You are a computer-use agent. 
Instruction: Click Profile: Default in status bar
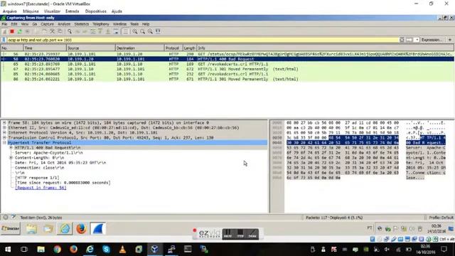click(441, 218)
